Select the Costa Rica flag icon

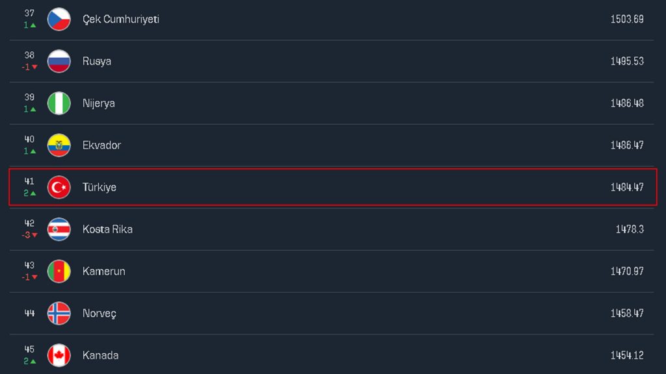[59, 229]
